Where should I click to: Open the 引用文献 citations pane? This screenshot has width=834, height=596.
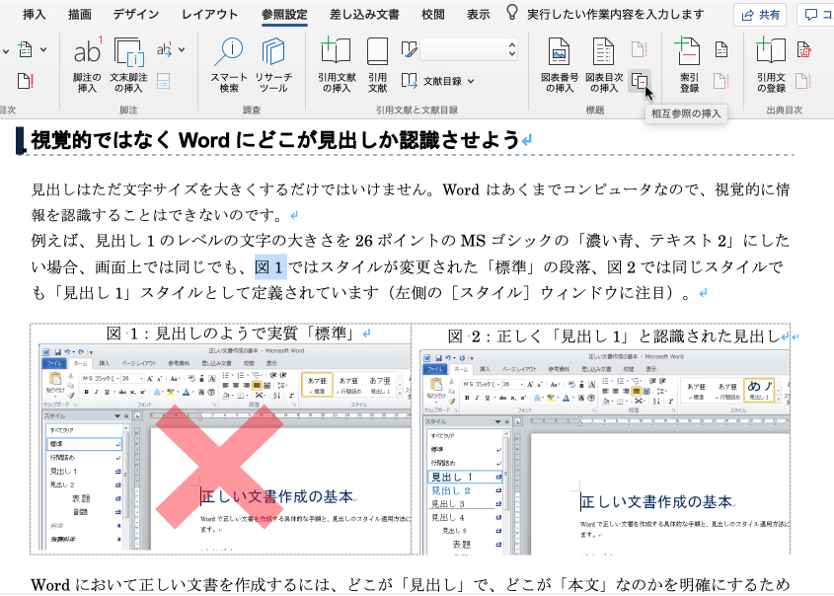(x=377, y=65)
